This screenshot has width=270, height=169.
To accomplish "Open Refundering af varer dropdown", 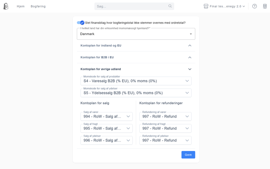I will (x=165, y=117).
